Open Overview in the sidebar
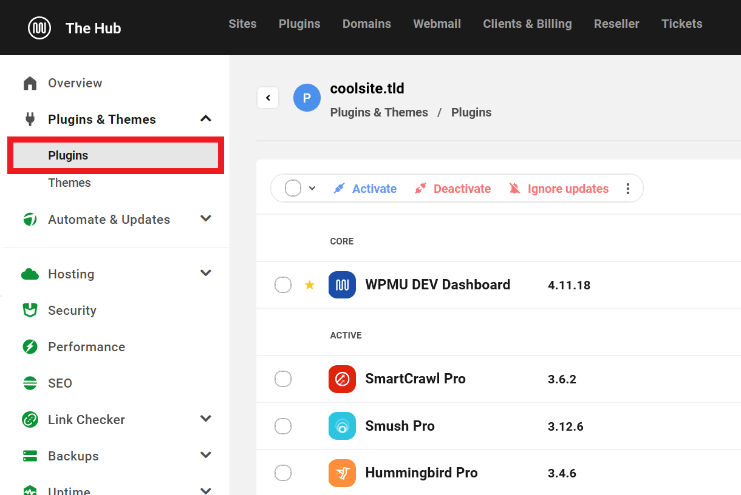The height and width of the screenshot is (495, 741). (75, 83)
